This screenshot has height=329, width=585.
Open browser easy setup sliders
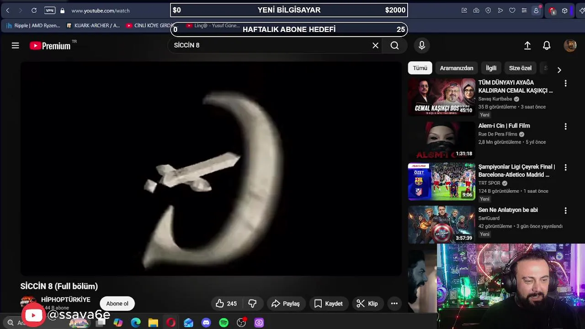[x=524, y=10]
